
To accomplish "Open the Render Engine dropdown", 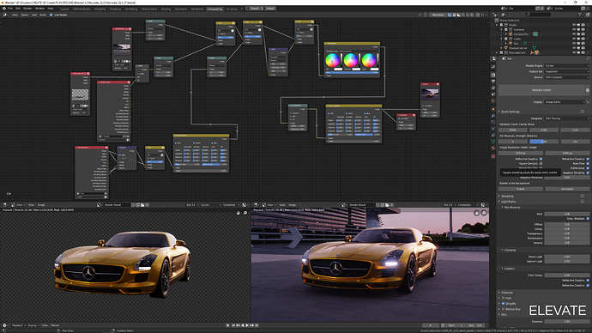I will coord(566,66).
